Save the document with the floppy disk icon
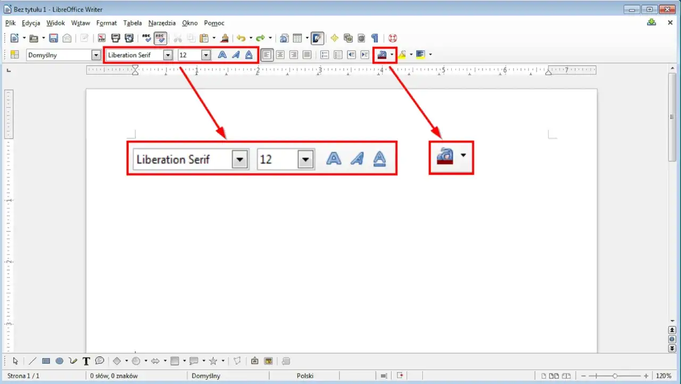 (x=53, y=38)
